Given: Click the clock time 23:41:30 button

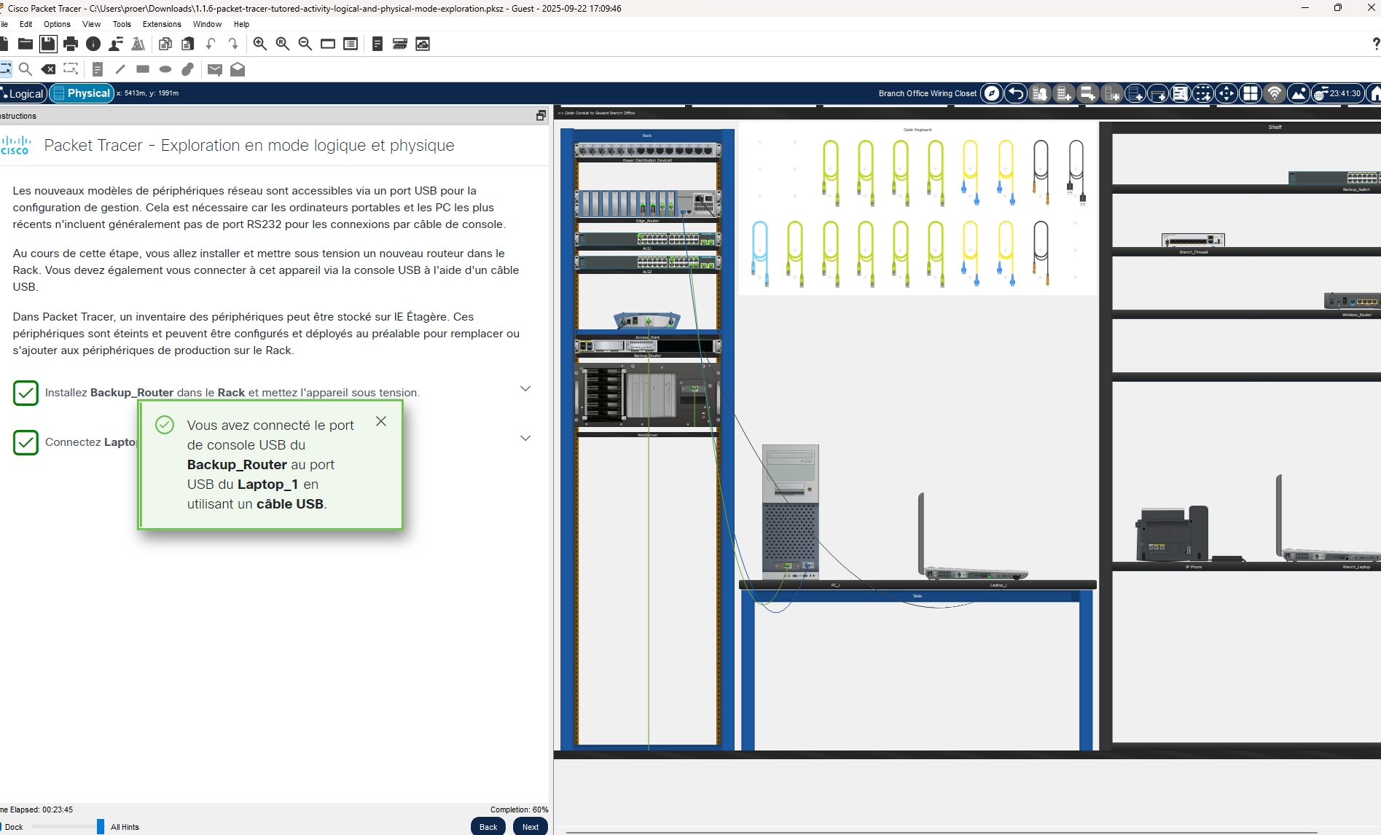Looking at the screenshot, I should [x=1338, y=93].
